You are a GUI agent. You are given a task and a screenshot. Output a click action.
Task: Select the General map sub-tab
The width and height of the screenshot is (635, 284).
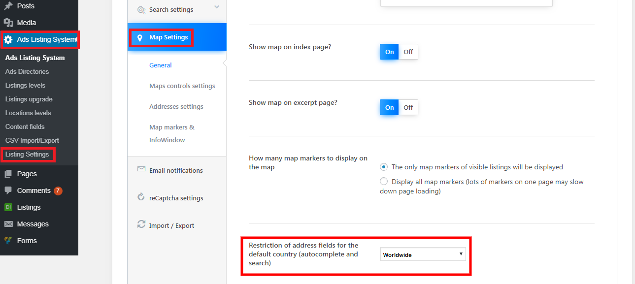[161, 65]
